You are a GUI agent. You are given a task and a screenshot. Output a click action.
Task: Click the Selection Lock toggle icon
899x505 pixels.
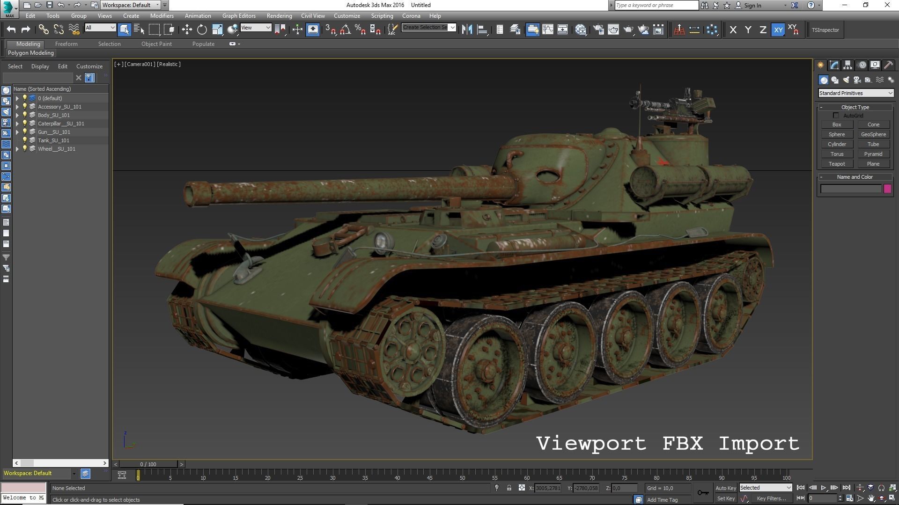pos(509,488)
